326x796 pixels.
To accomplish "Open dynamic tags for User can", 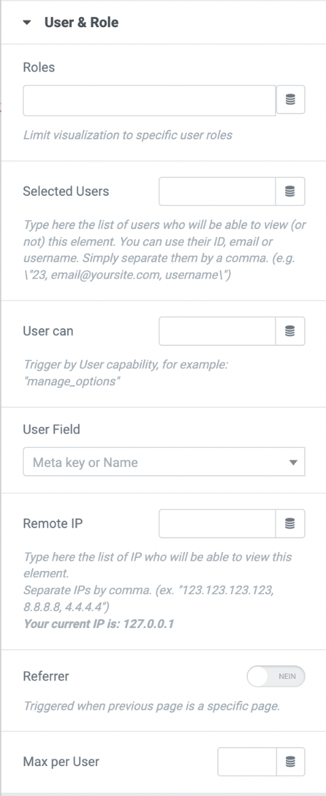I will 290,331.
